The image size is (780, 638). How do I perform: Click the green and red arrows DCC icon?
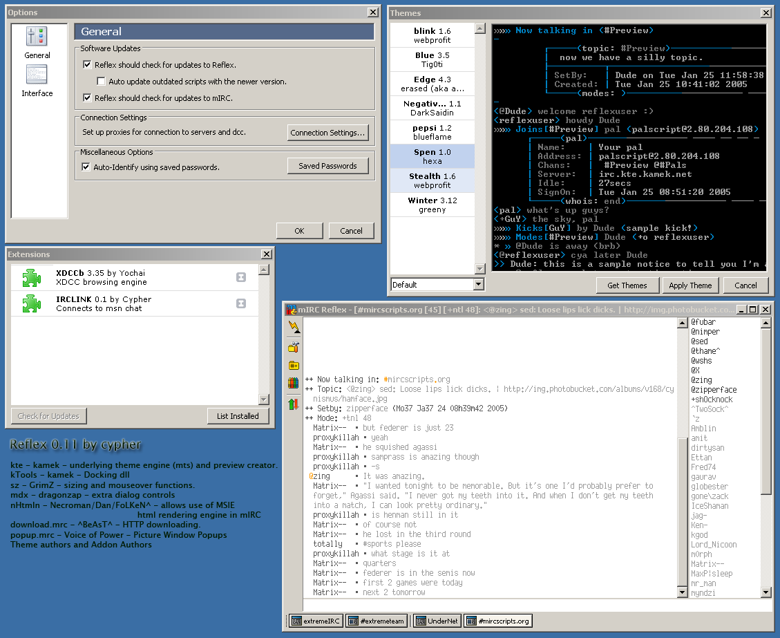click(294, 404)
